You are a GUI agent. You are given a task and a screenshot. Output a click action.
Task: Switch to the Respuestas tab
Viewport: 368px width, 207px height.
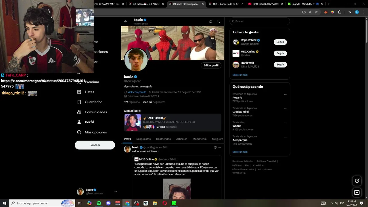coord(143,139)
